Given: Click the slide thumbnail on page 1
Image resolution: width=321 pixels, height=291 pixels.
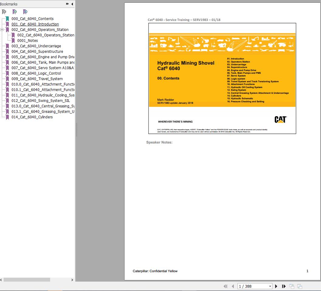Looking at the screenshot, I should [x=222, y=79].
